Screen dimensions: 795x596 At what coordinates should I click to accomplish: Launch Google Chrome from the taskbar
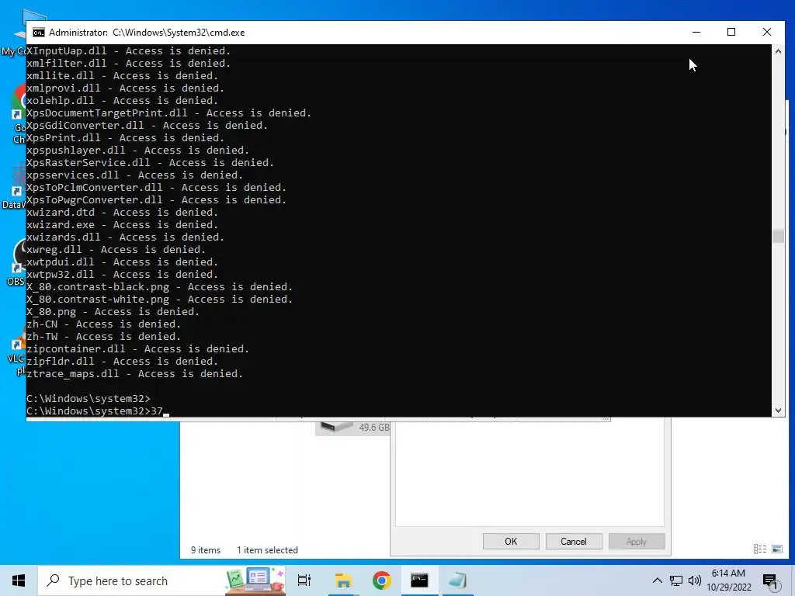tap(381, 580)
